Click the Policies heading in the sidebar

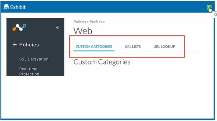[x=29, y=45]
